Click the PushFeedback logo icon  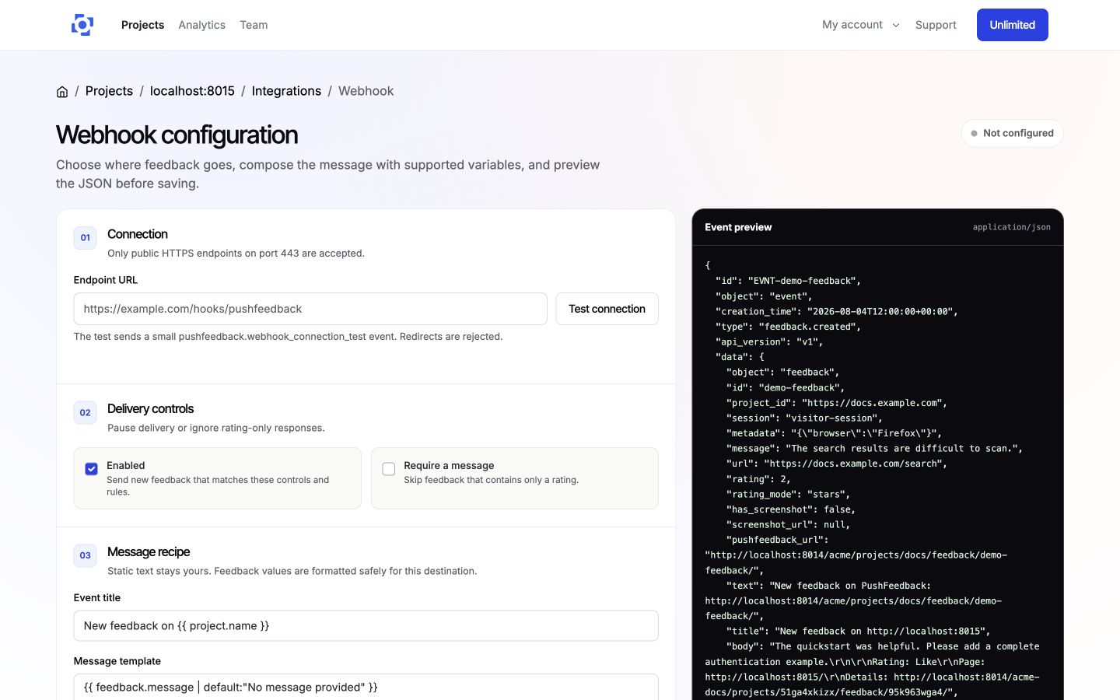pos(82,25)
